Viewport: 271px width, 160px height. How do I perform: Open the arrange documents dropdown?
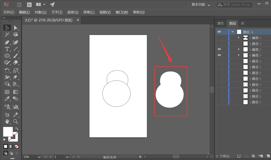tap(41, 5)
